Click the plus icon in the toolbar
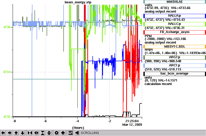The width and height of the screenshot is (206, 136). pos(63,133)
